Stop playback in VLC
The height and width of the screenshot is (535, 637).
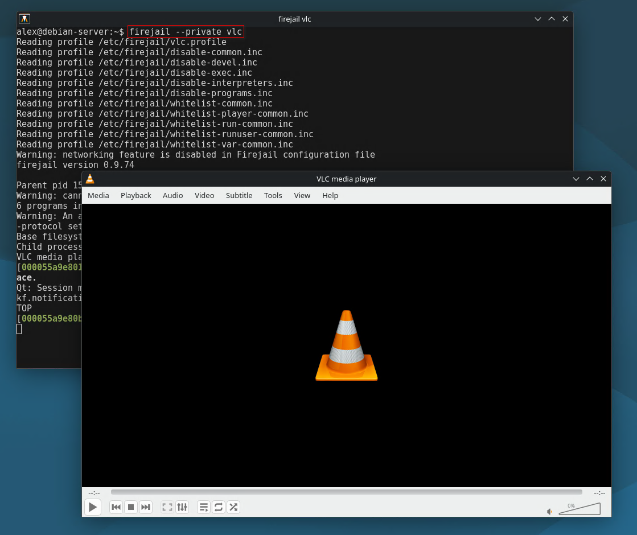[131, 507]
